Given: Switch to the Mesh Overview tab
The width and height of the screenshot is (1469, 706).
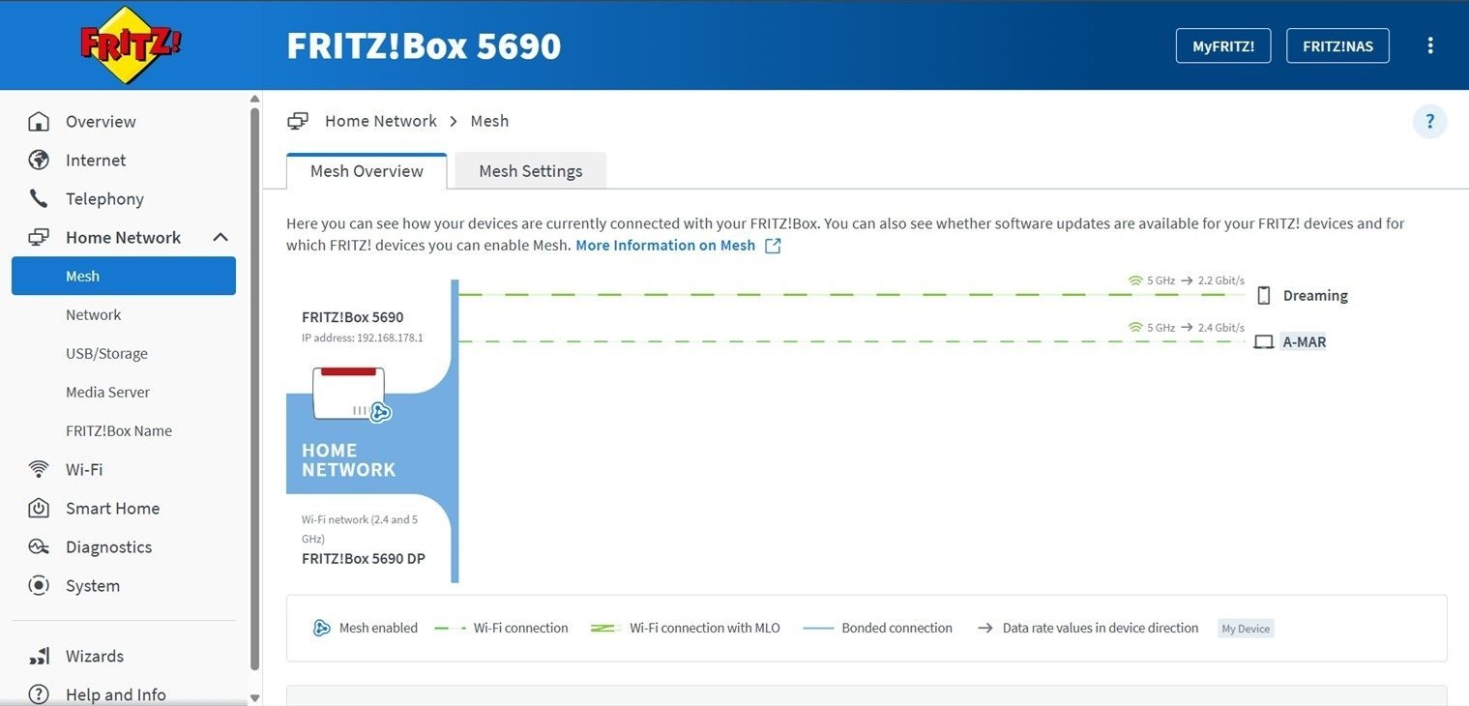Looking at the screenshot, I should 367,171.
